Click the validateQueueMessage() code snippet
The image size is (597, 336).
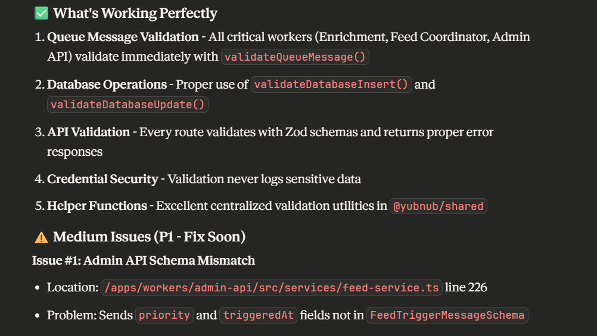pos(295,57)
